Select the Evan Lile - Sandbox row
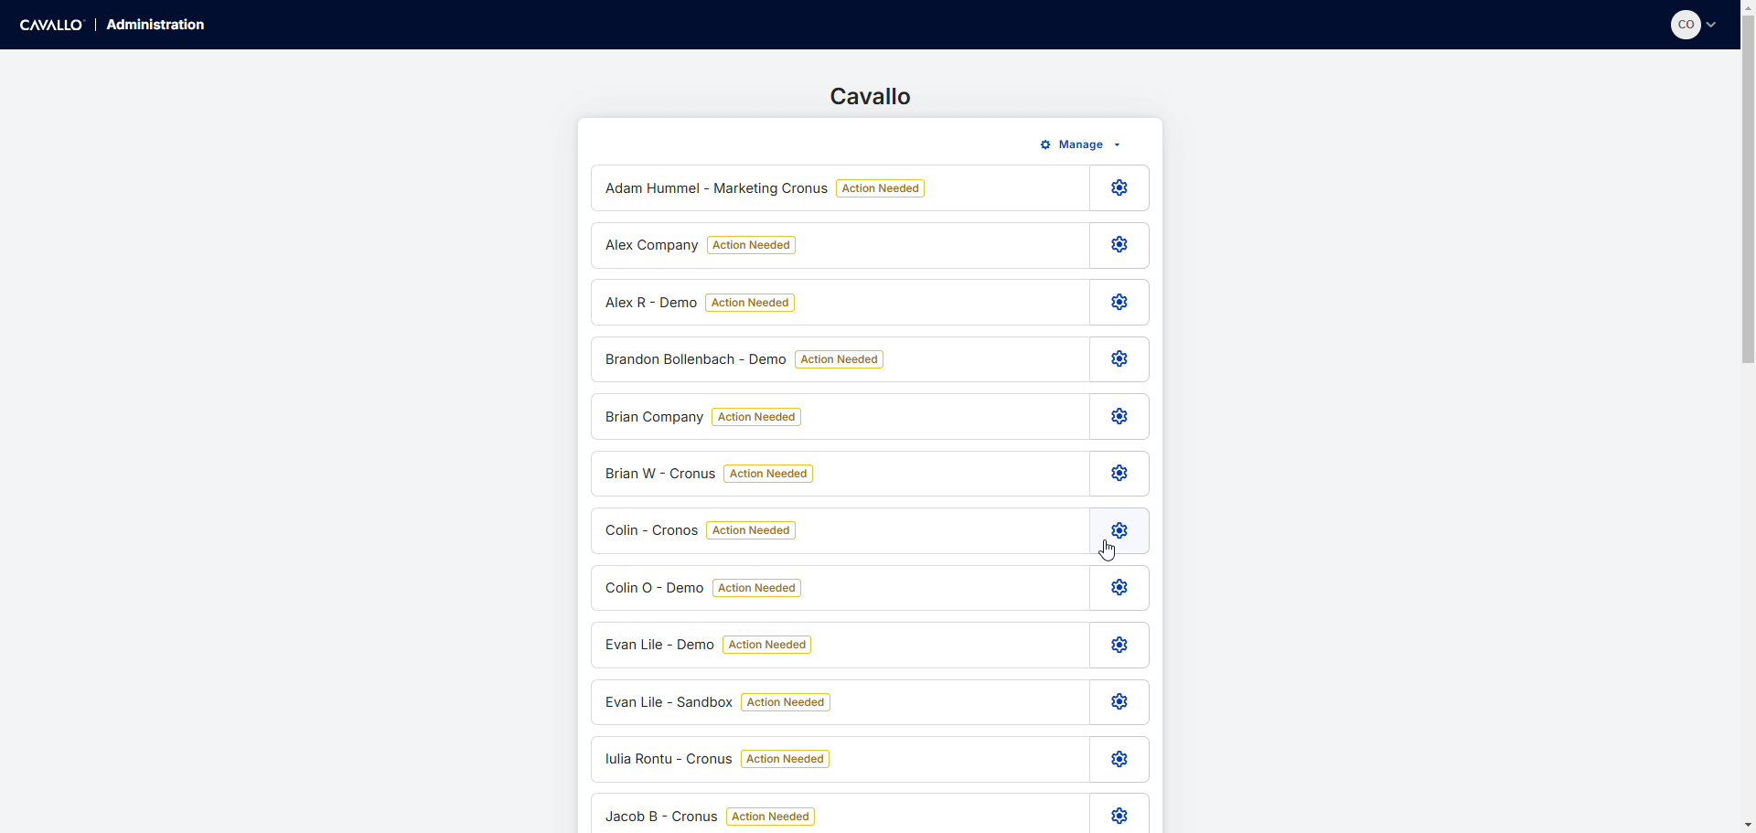 click(841, 702)
